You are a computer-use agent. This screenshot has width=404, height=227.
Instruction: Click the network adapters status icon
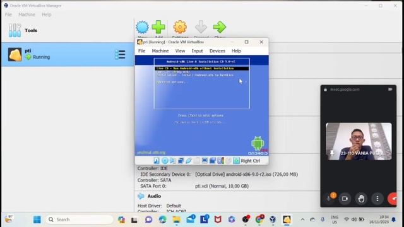[x=181, y=161]
